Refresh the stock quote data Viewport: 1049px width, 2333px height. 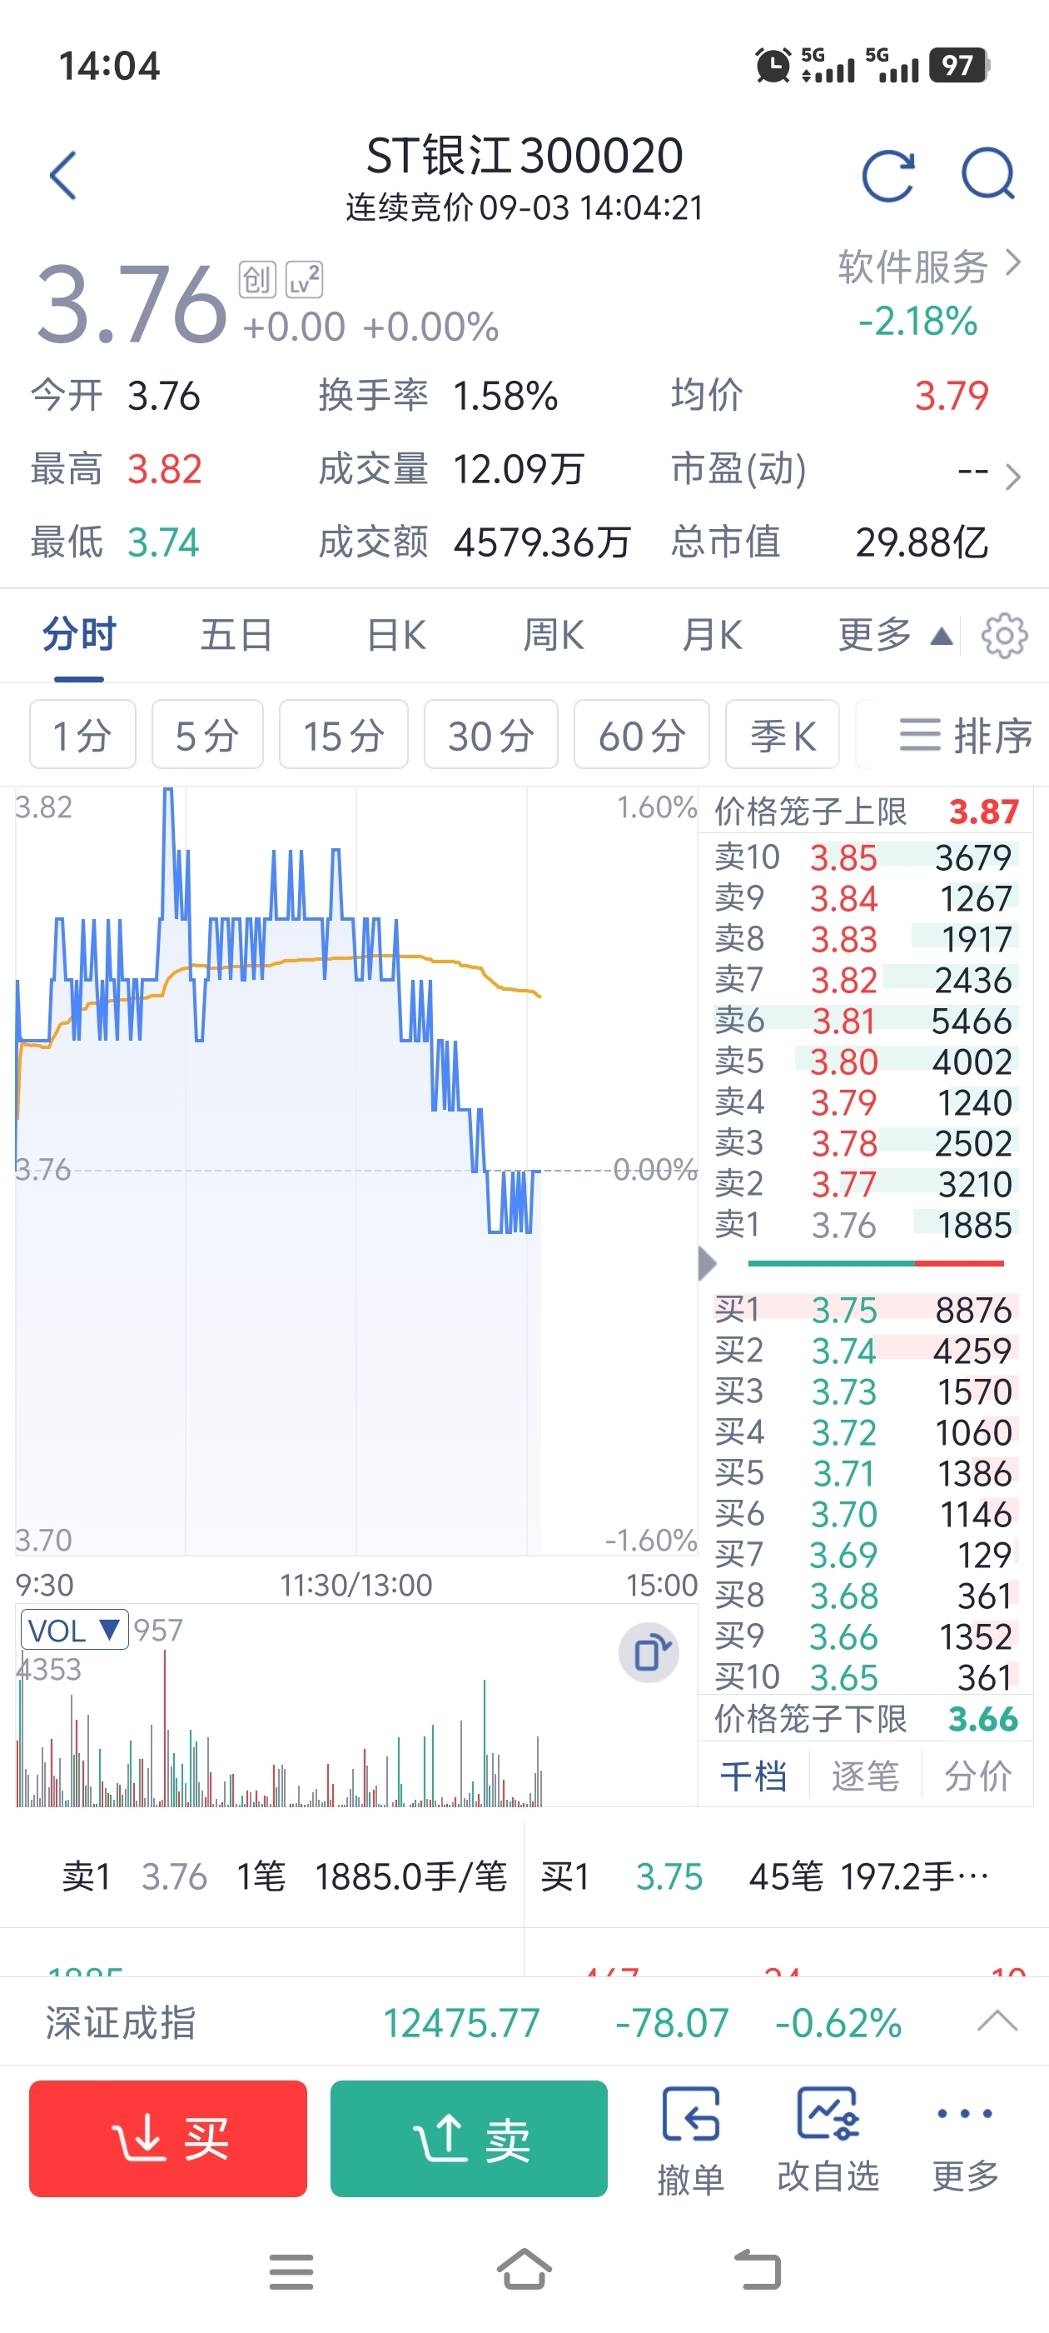click(x=887, y=175)
